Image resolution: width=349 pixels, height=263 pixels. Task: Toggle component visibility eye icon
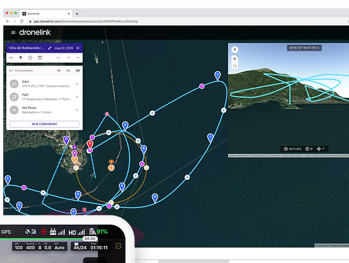pos(77,71)
